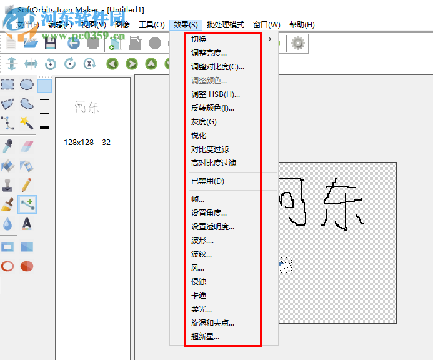Click the rotate counterclockwise icon
The image size is (433, 360).
(51, 64)
